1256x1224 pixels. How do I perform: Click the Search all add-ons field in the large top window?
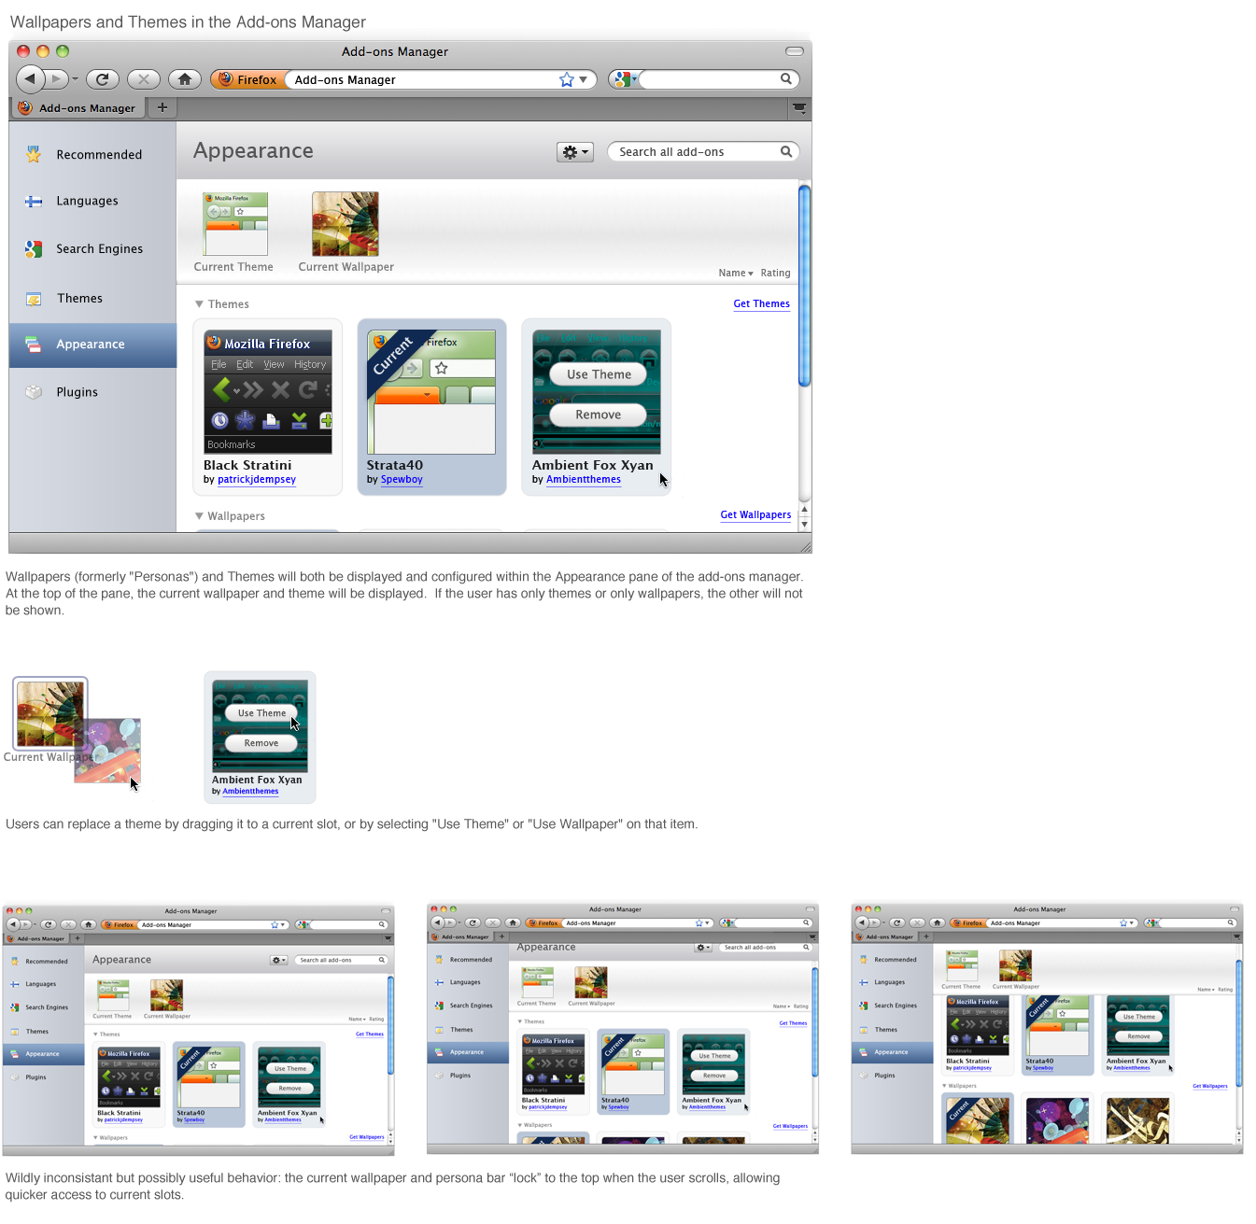(x=703, y=152)
